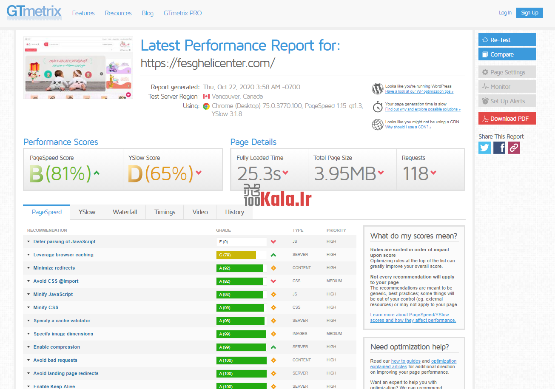Click the GTmetrix logo
Image resolution: width=555 pixels, height=389 pixels.
click(34, 12)
